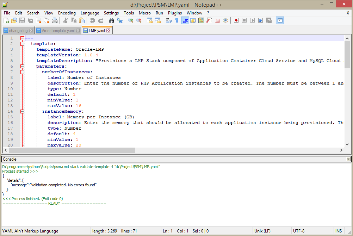This screenshot has height=236, width=353.
Task: Play back the recorded macro
Action: (252, 21)
